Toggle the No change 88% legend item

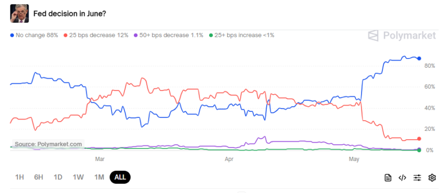click(x=34, y=35)
